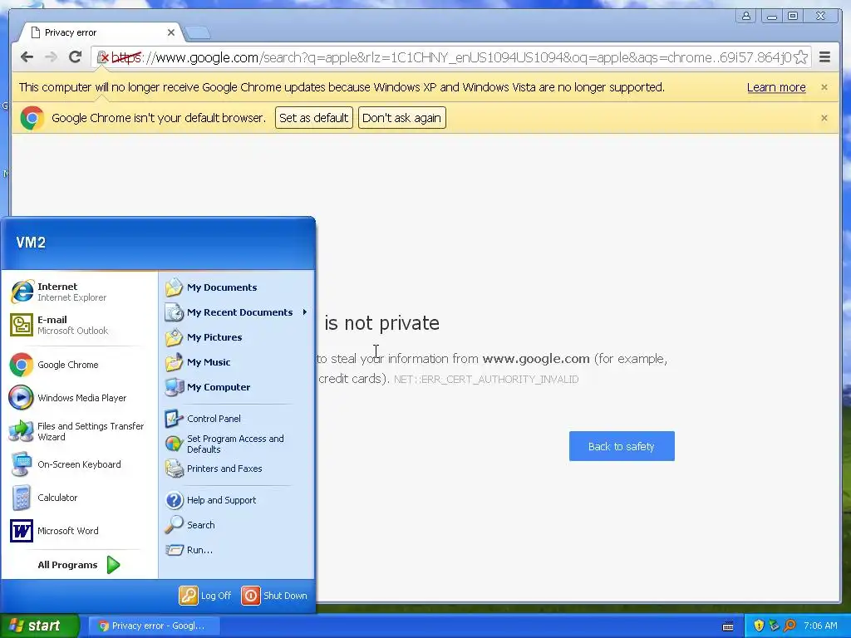The height and width of the screenshot is (638, 851).
Task: Open My Music folder
Action: 237,362
